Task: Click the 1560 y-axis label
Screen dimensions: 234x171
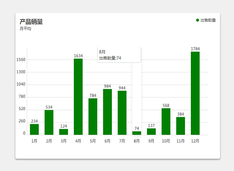Action: click(x=21, y=60)
